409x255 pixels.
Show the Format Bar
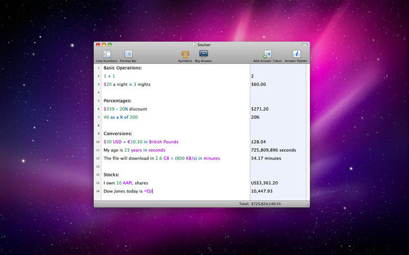coord(128,54)
